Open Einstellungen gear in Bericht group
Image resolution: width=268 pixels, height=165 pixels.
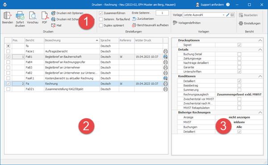(241, 23)
